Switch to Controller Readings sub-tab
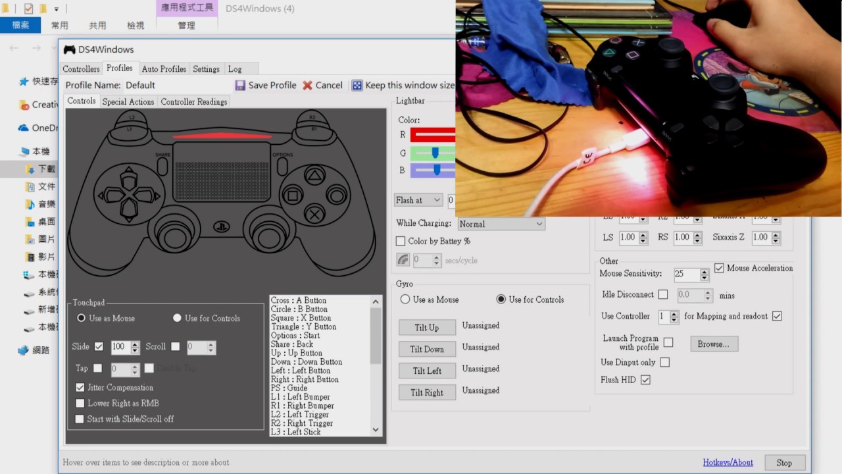This screenshot has height=474, width=842. (x=194, y=101)
